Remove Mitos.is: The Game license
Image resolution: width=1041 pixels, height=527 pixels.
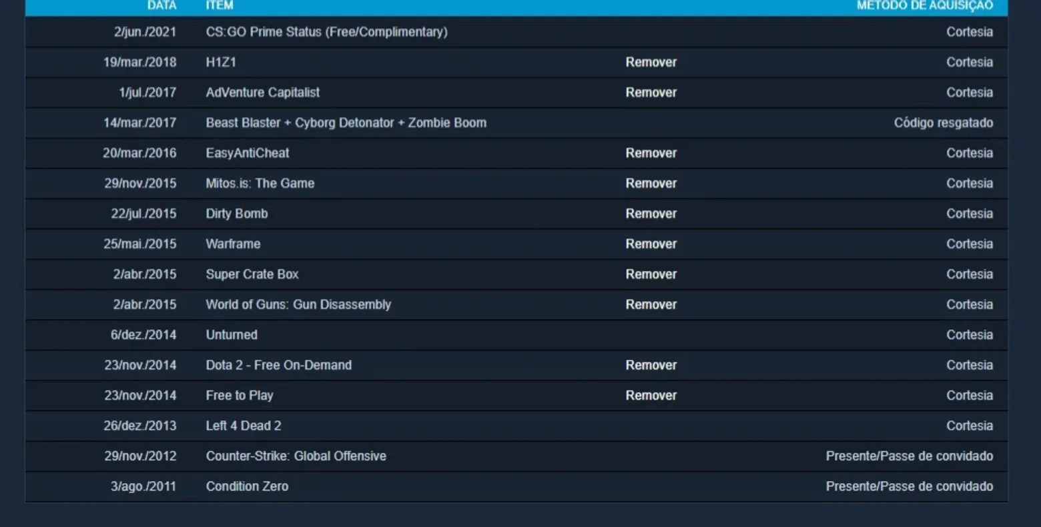coord(651,183)
